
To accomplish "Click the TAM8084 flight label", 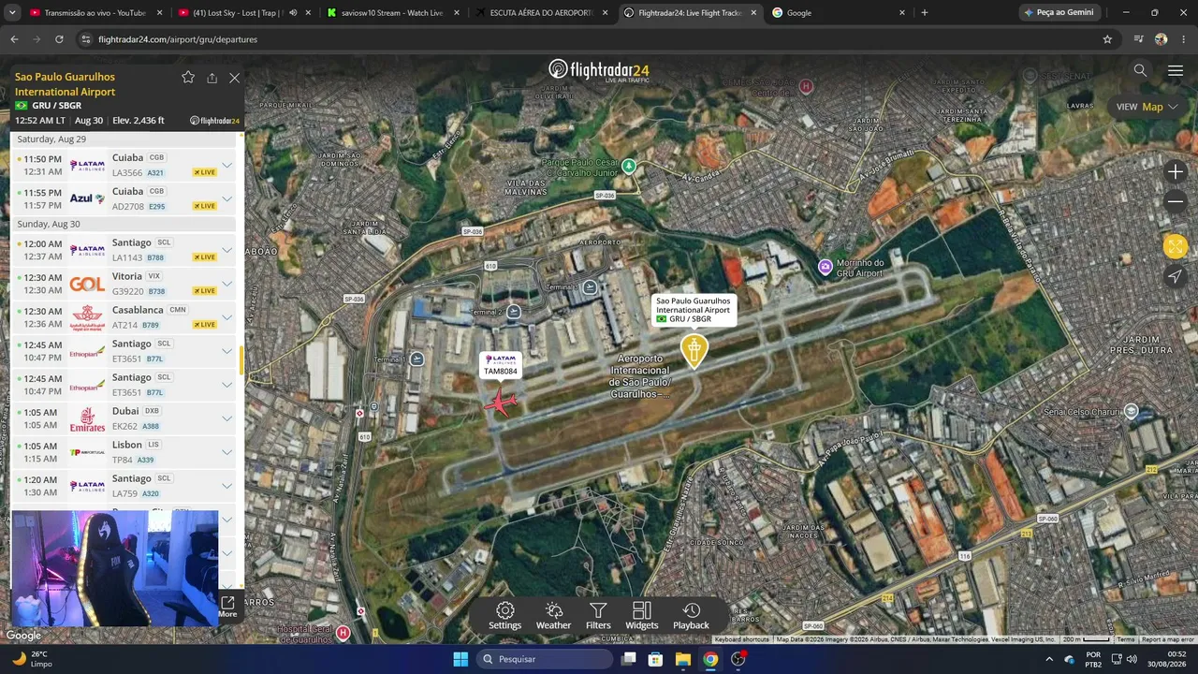I will click(x=501, y=365).
